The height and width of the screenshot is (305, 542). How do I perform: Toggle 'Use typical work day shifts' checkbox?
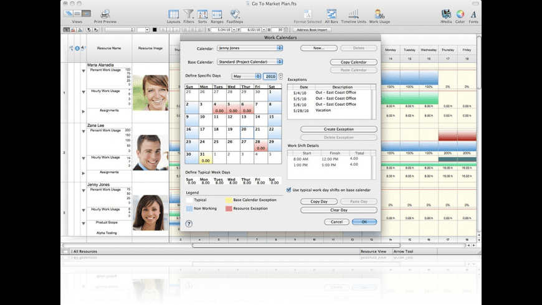(x=289, y=190)
